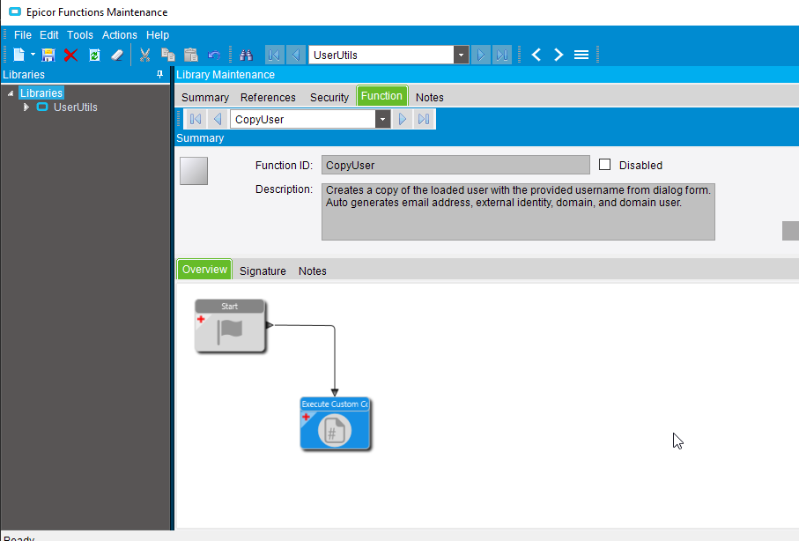Image resolution: width=799 pixels, height=541 pixels.
Task: Click the green Refresh icon
Action: 94,55
